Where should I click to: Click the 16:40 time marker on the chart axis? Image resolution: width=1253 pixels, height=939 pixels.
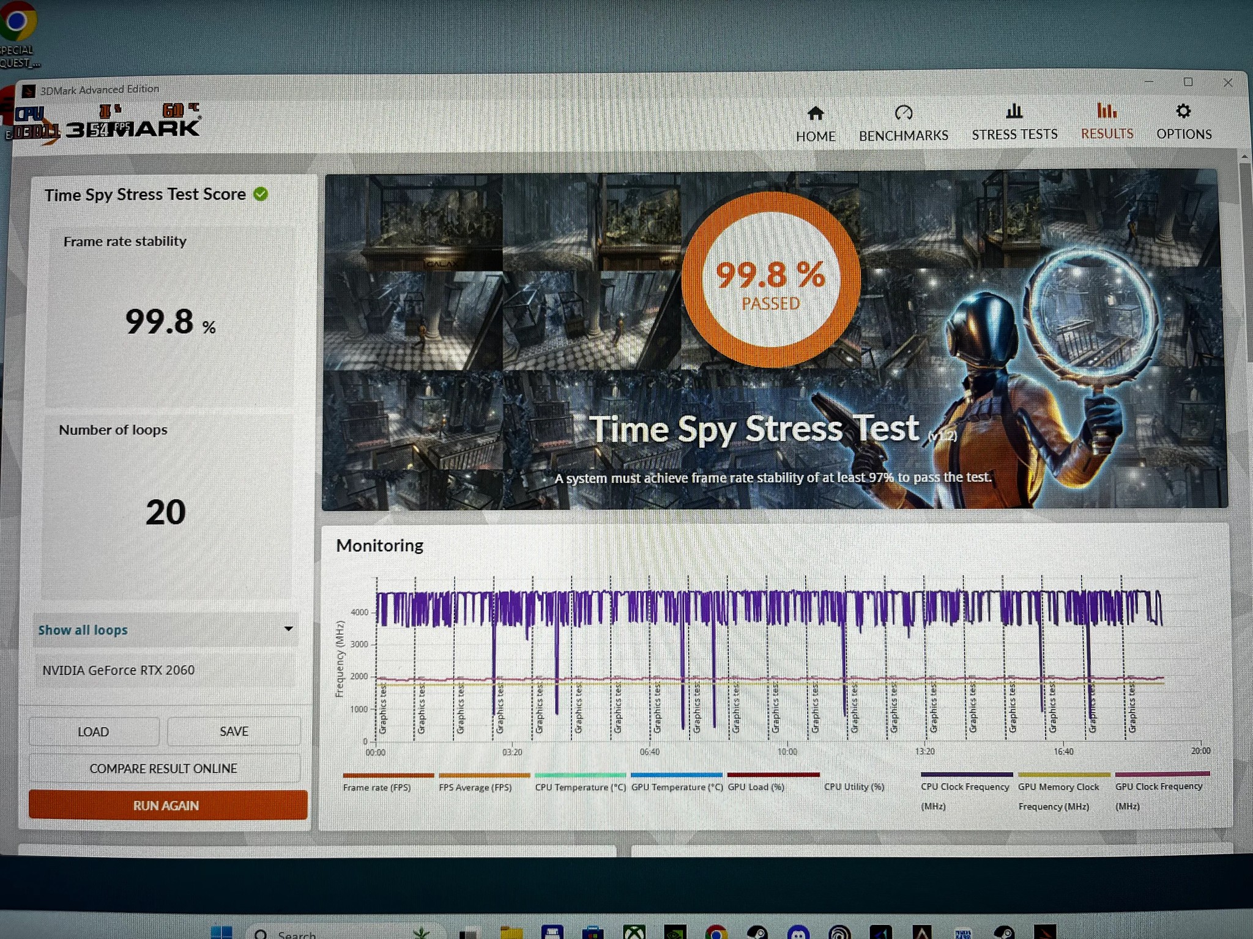click(1063, 751)
